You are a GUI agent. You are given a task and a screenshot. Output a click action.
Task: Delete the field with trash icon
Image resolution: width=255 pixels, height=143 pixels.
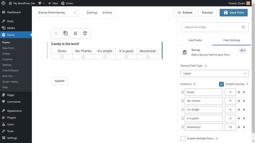[85, 33]
